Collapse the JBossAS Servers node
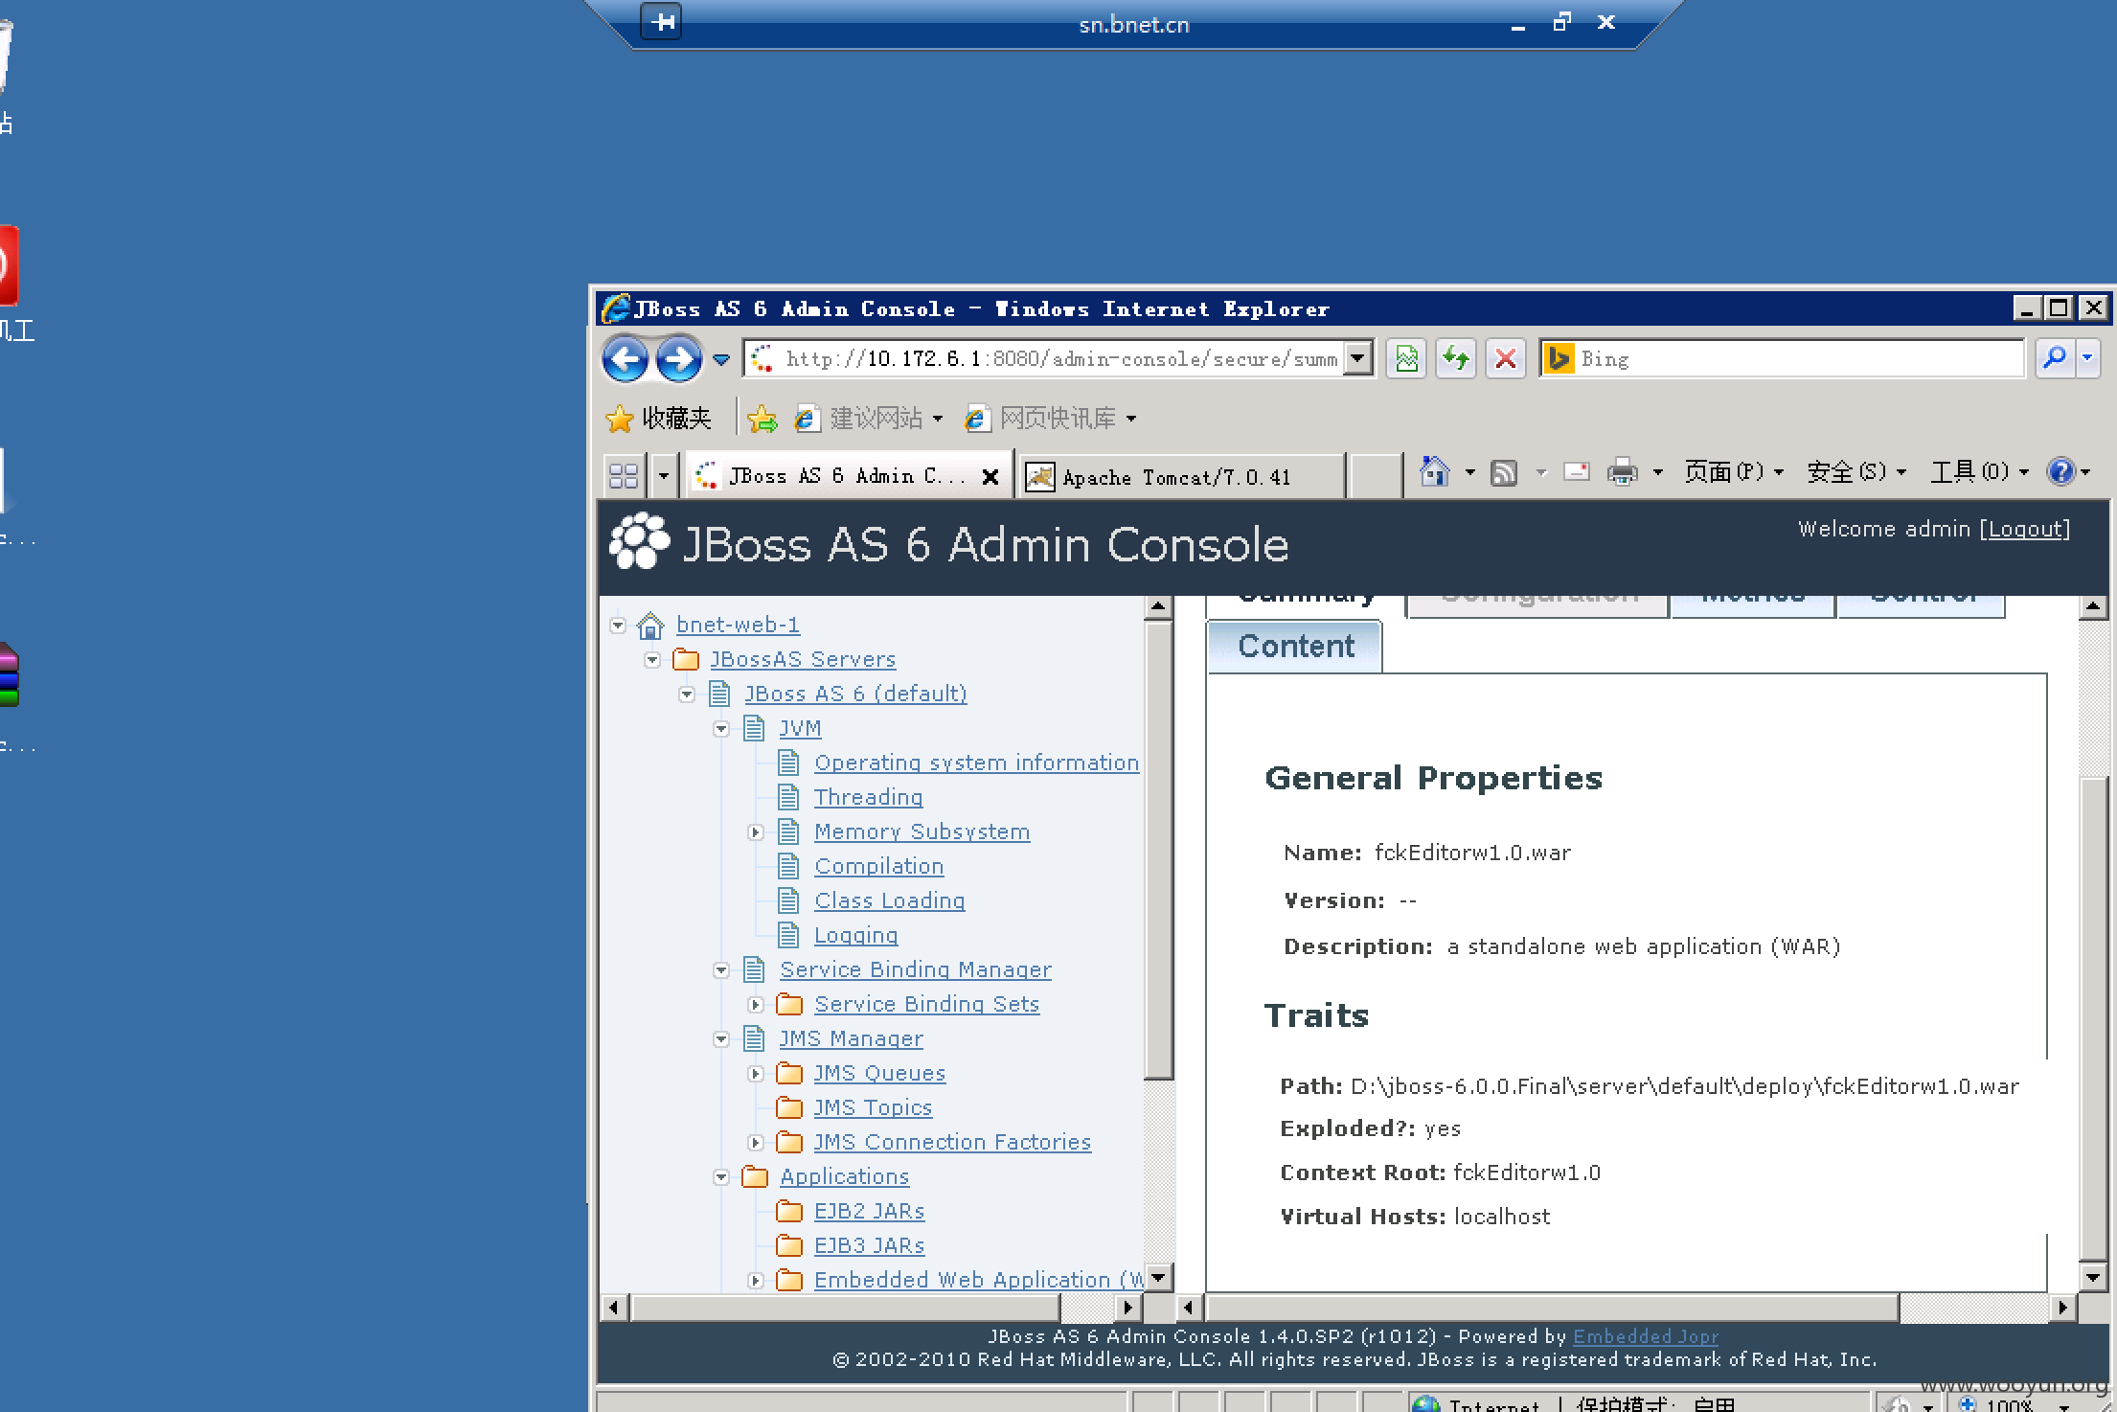Viewport: 2117px width, 1412px height. [x=652, y=660]
